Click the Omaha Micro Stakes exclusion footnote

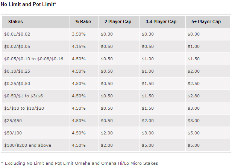click(79, 163)
